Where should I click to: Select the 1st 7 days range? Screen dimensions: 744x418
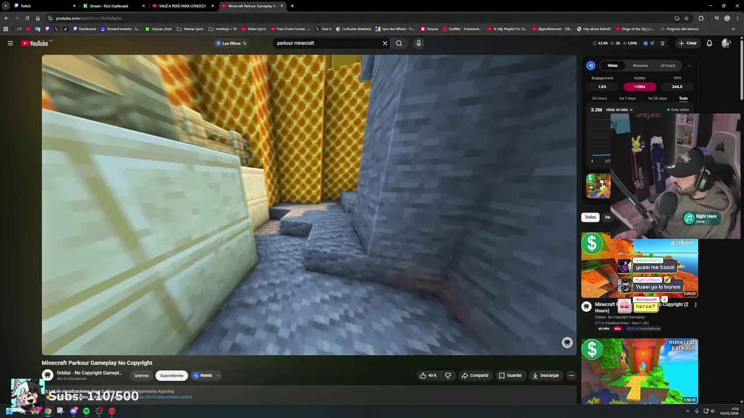pos(627,99)
